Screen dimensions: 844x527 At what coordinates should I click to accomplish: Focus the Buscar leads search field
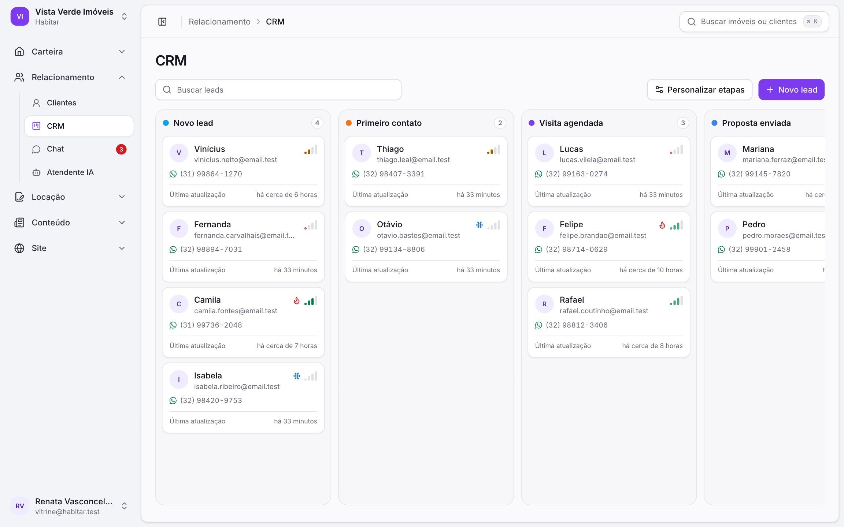(x=278, y=90)
